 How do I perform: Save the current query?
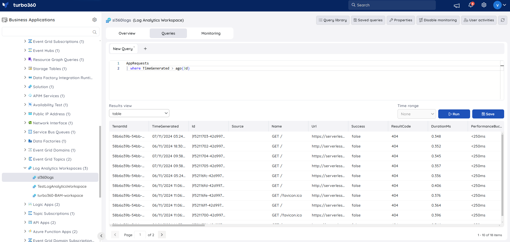click(x=488, y=114)
